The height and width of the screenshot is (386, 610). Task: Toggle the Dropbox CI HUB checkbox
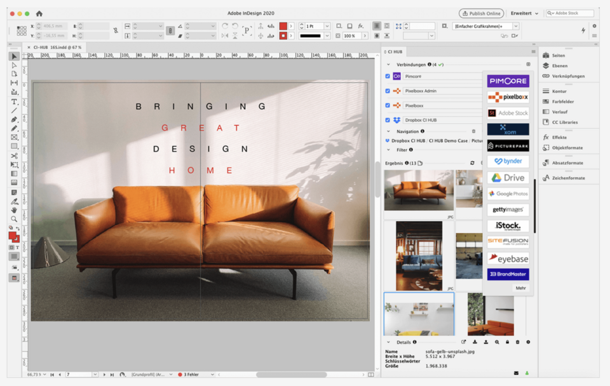[388, 120]
